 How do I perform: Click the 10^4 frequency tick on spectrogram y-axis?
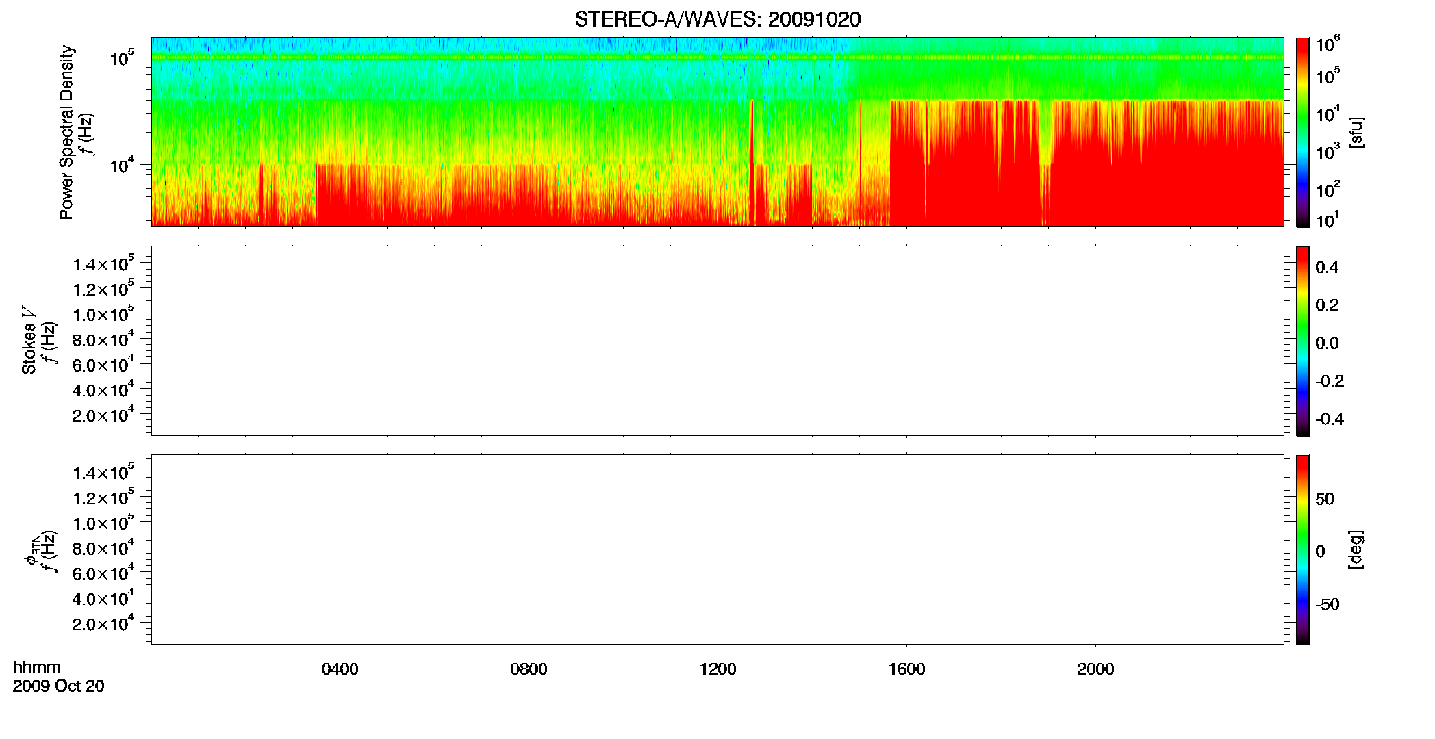pyautogui.click(x=121, y=165)
